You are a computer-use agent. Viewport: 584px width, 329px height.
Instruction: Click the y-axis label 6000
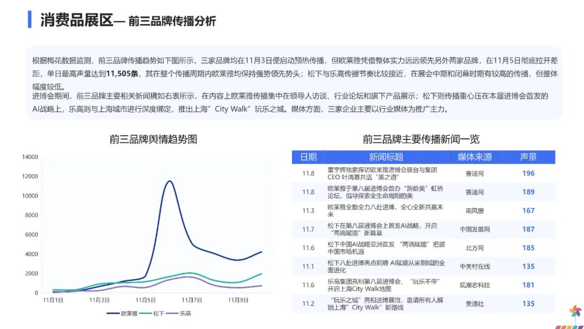(31, 234)
